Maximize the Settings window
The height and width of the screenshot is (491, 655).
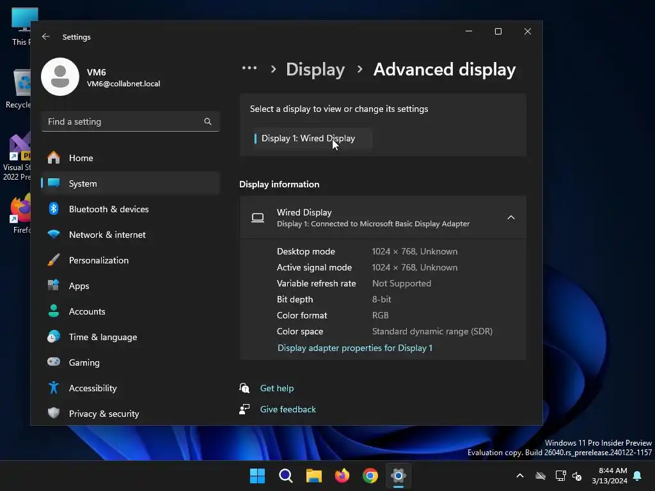point(498,31)
